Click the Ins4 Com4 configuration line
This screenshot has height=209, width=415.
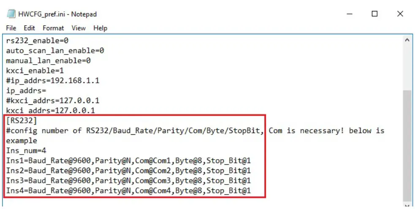point(128,191)
